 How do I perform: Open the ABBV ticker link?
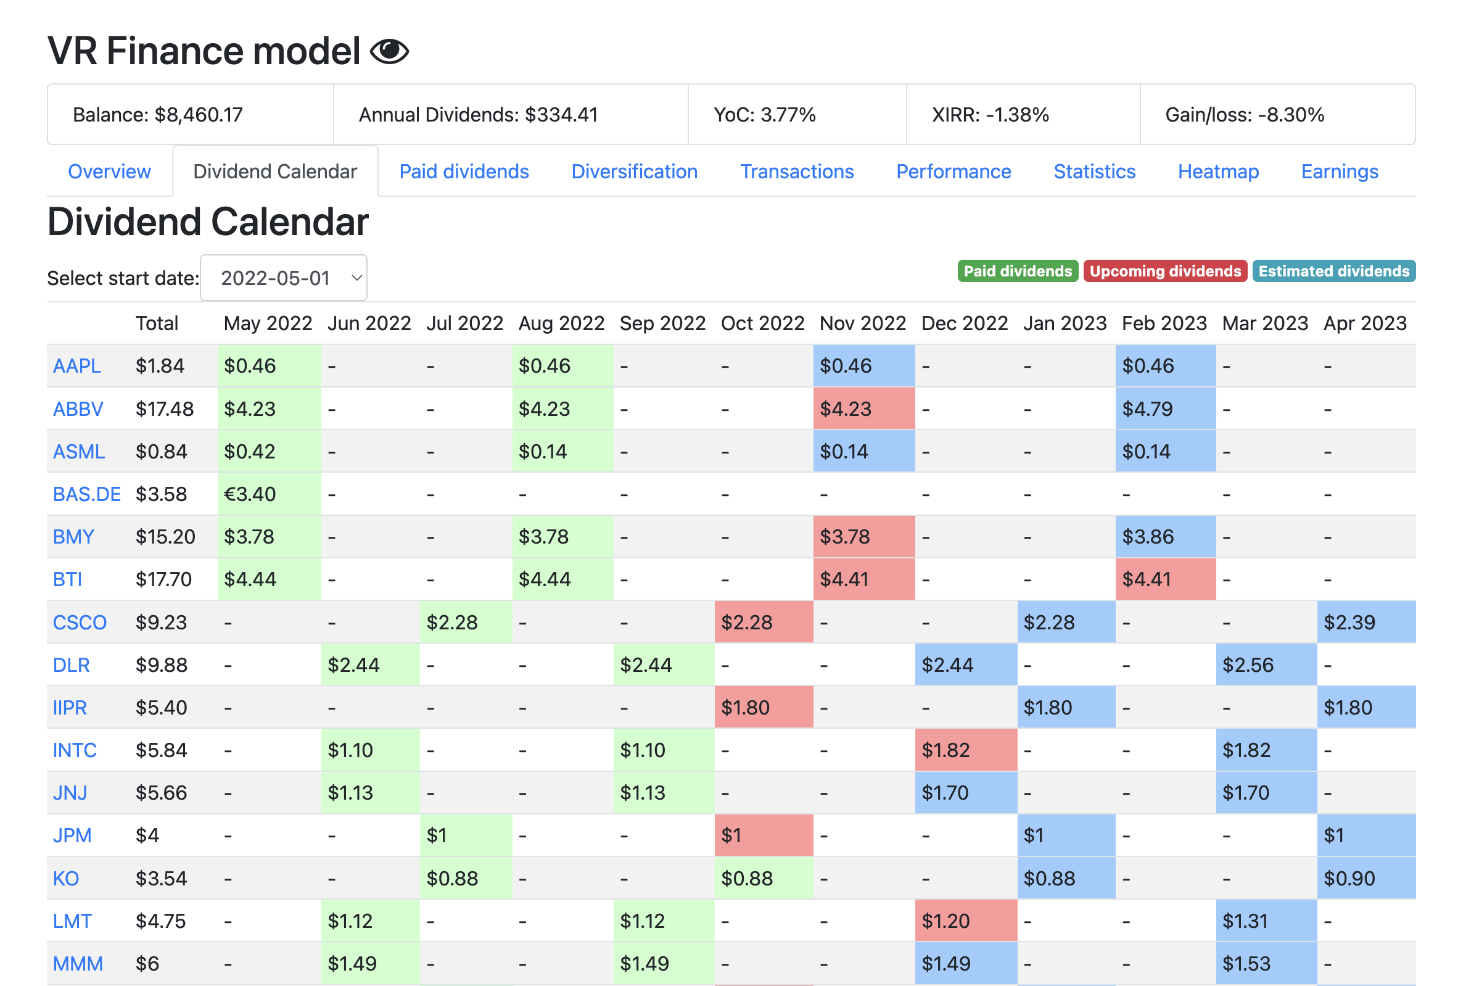click(78, 408)
